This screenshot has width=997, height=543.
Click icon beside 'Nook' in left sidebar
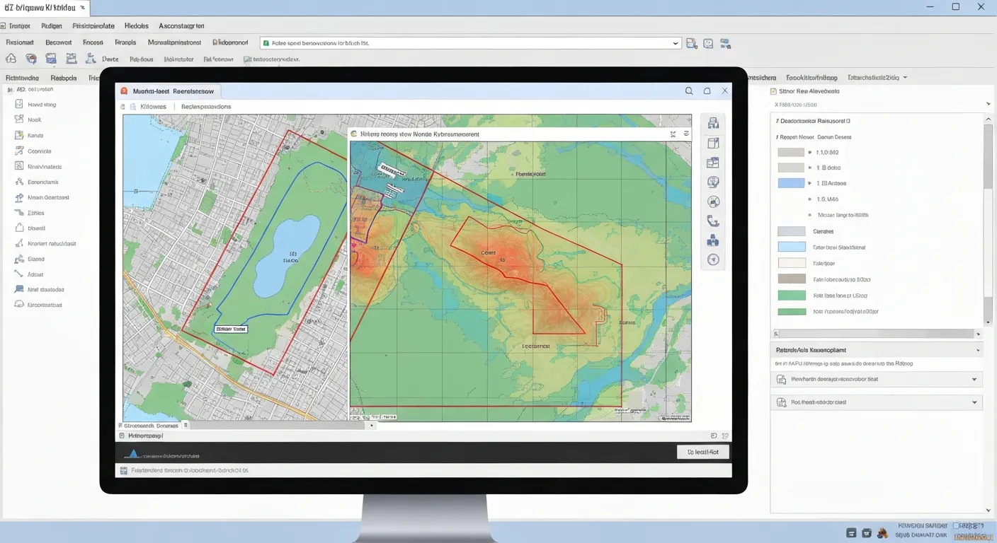[19, 119]
